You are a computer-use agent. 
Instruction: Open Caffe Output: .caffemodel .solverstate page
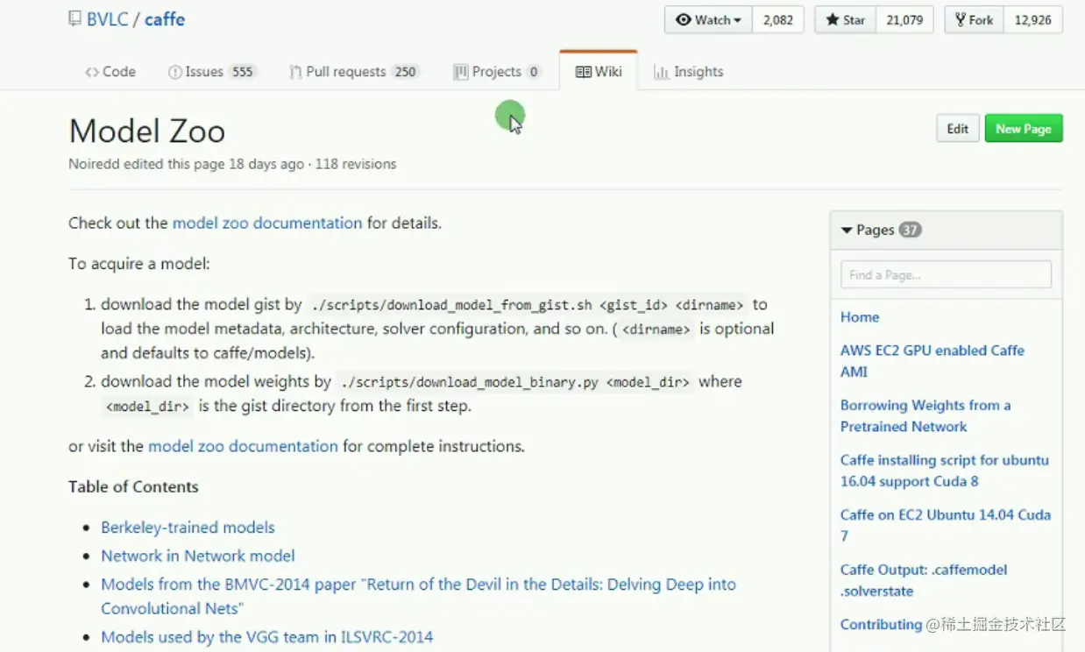pyautogui.click(x=924, y=580)
